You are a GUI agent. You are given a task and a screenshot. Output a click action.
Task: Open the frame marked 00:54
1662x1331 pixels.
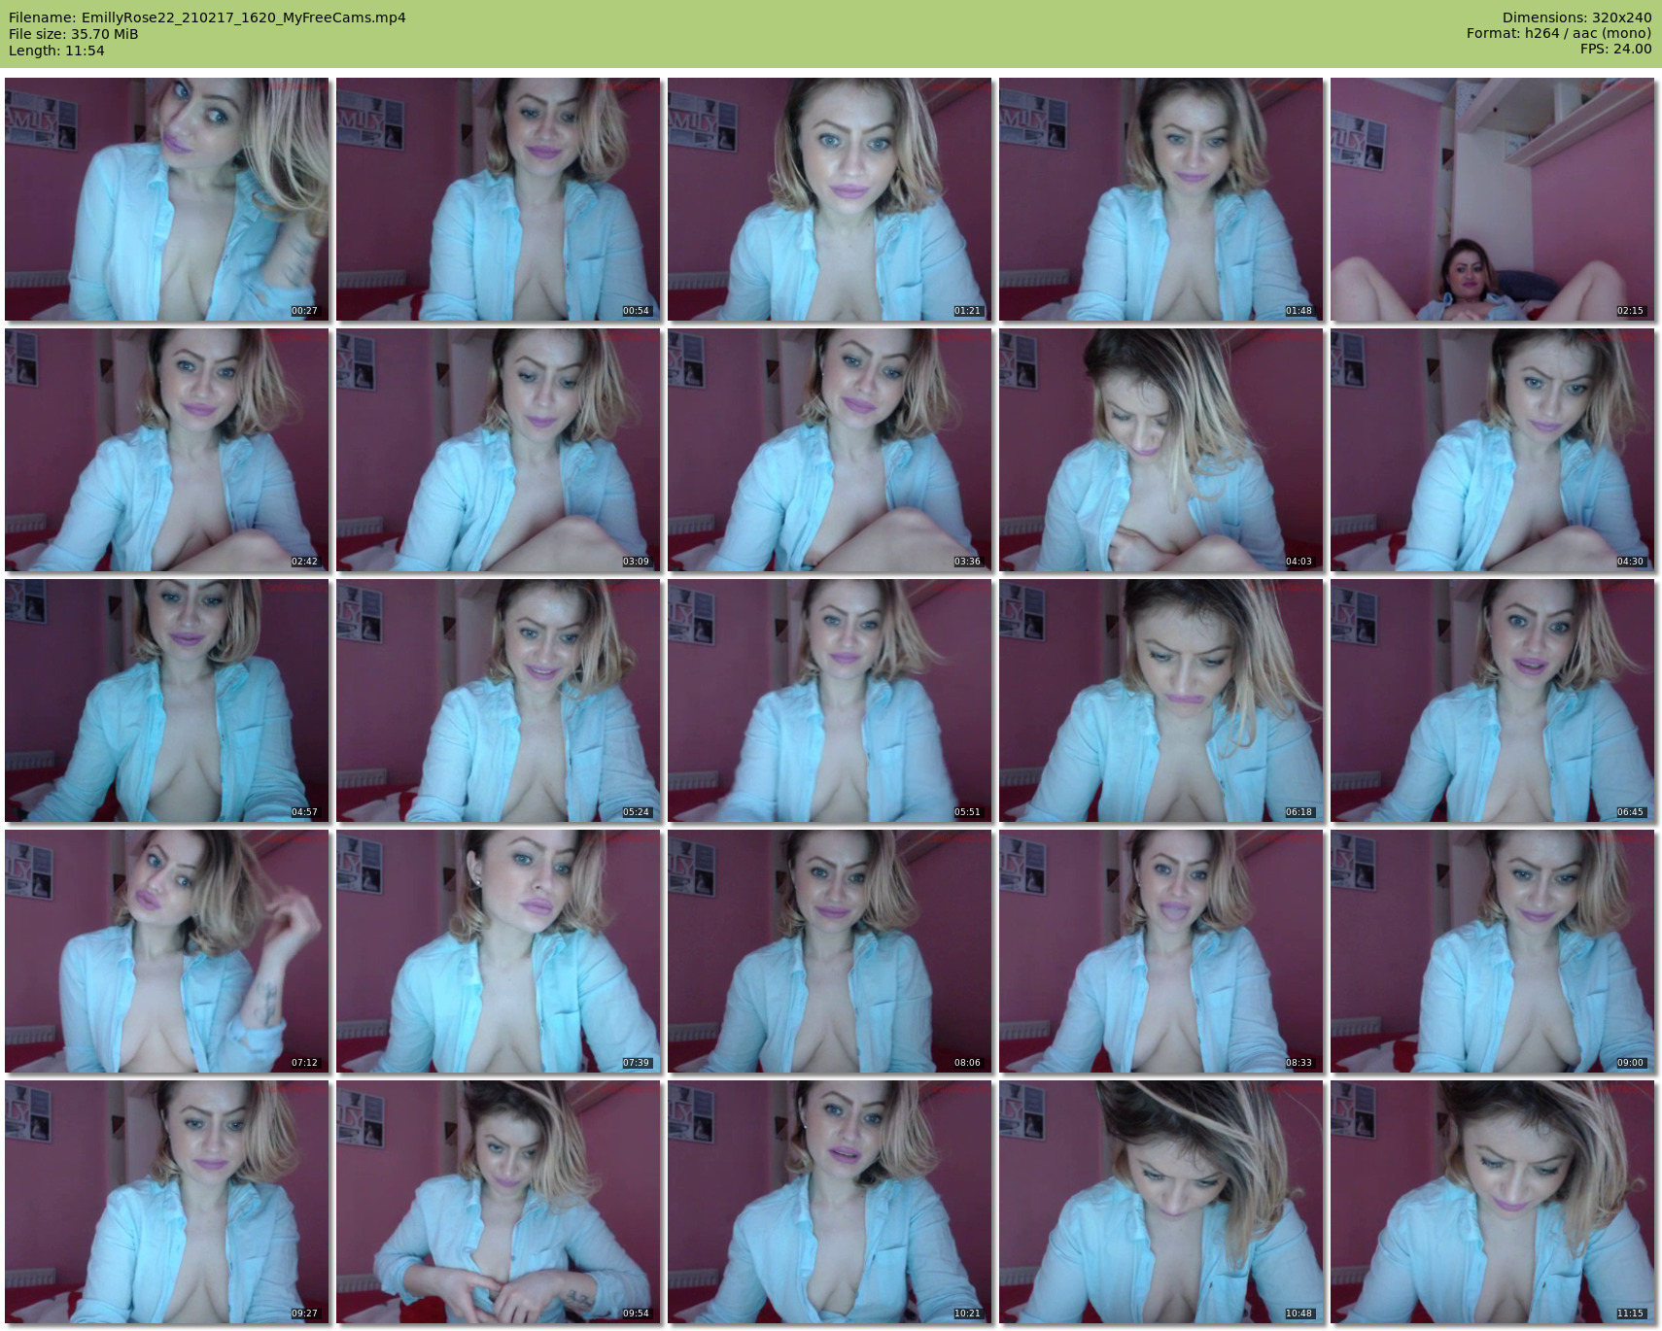tap(498, 199)
